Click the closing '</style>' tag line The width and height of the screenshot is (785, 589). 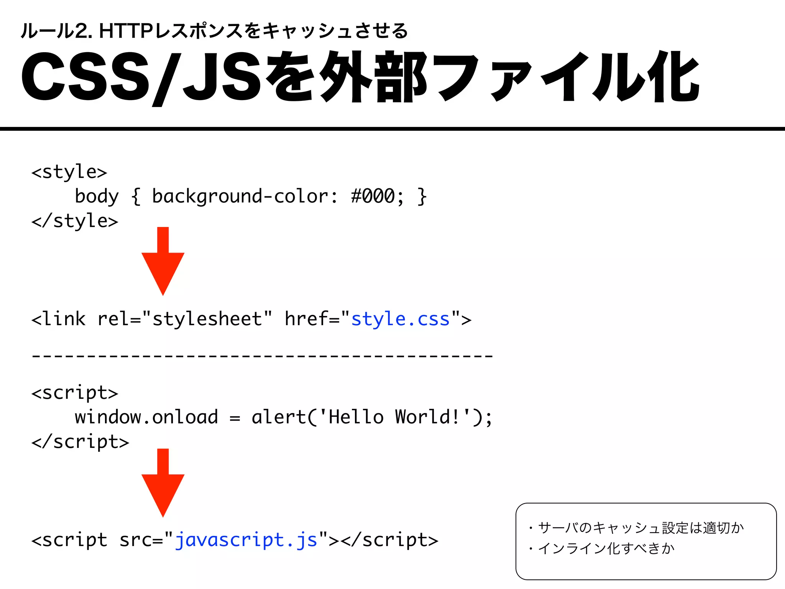click(x=75, y=221)
